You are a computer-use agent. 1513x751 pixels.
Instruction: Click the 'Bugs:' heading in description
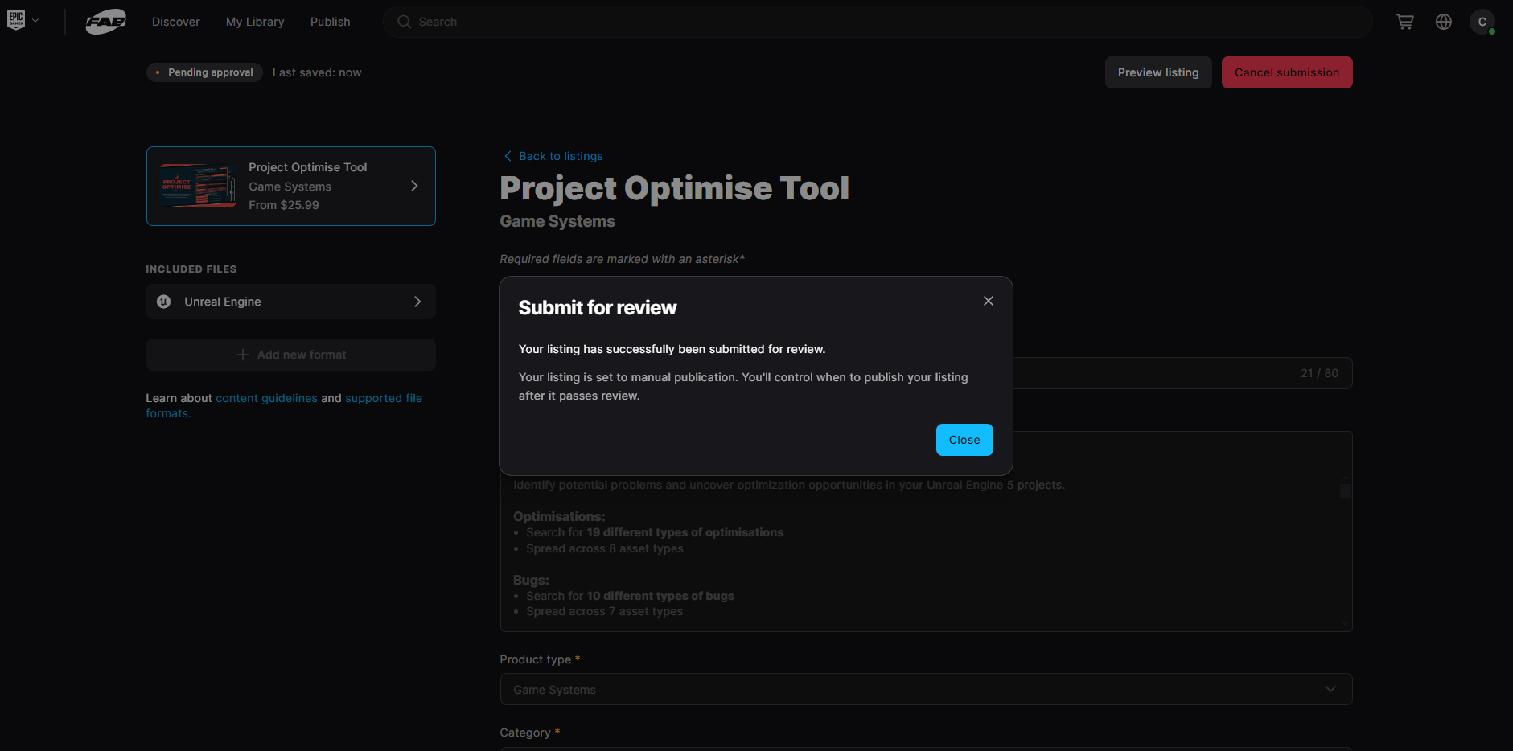[x=531, y=580]
